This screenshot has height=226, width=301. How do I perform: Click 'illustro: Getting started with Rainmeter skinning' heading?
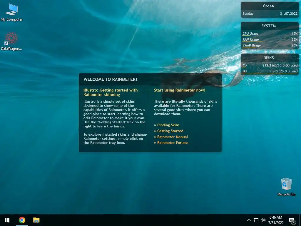point(111,92)
